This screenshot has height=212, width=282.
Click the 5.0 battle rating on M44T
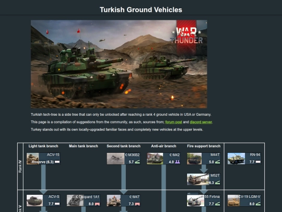(x=211, y=162)
